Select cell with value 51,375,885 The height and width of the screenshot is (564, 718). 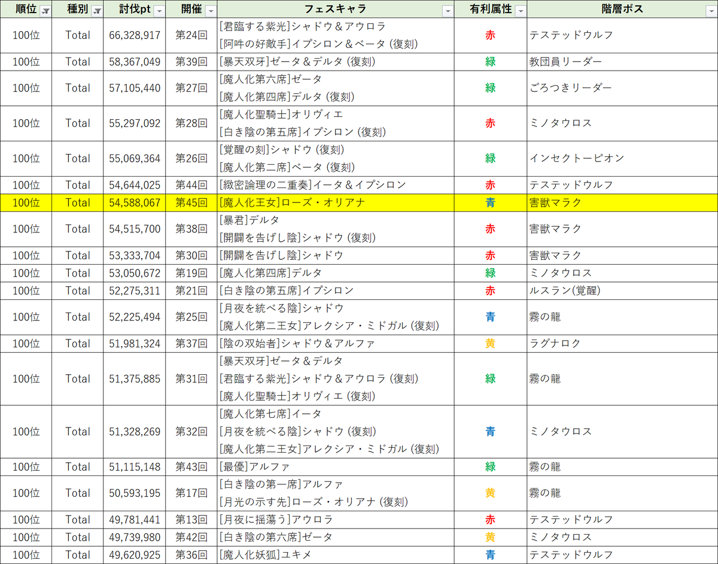pyautogui.click(x=135, y=378)
